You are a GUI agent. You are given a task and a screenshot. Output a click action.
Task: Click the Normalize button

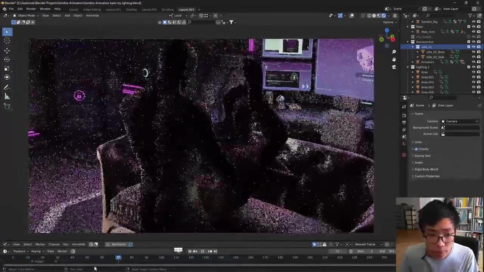point(118,244)
